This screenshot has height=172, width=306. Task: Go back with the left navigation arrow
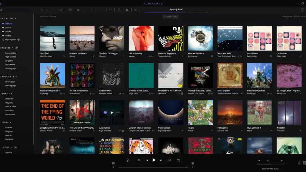41,10
